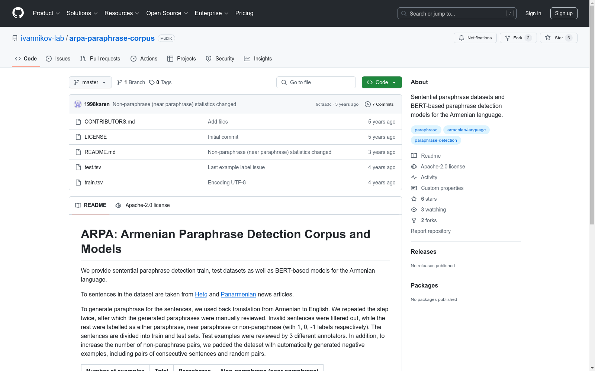Open the 1998karen author link
Screen dimensions: 595x371
[x=97, y=104]
